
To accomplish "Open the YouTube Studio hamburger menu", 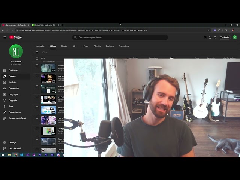I will pyautogui.click(x=5, y=37).
